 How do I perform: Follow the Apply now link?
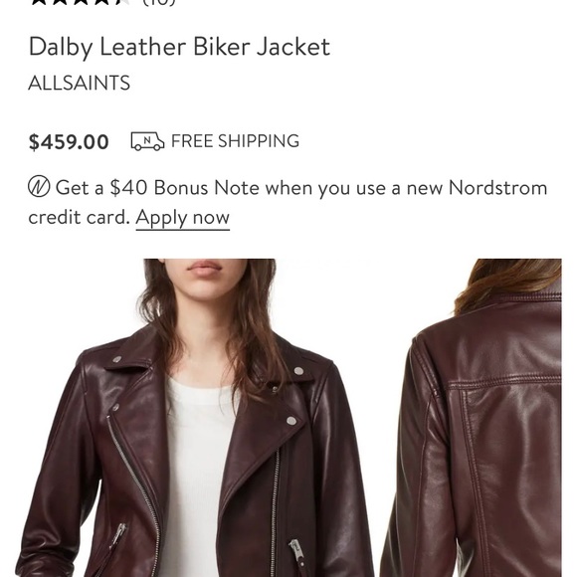(x=182, y=218)
